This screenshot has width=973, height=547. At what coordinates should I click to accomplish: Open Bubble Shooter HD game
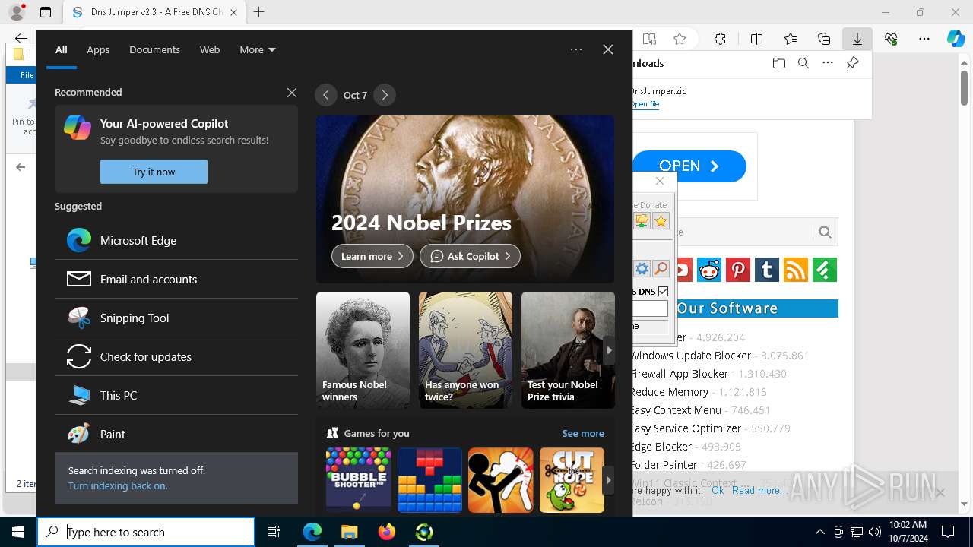click(358, 479)
